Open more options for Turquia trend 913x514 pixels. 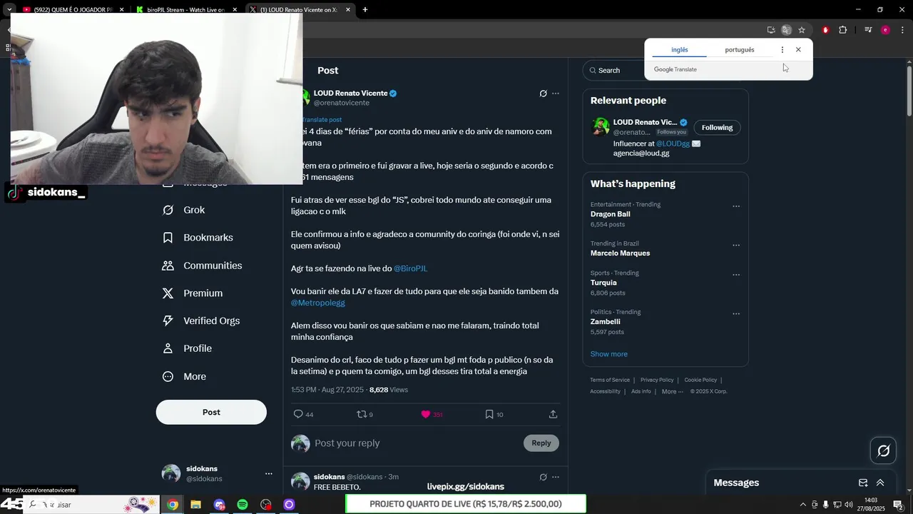coord(736,275)
